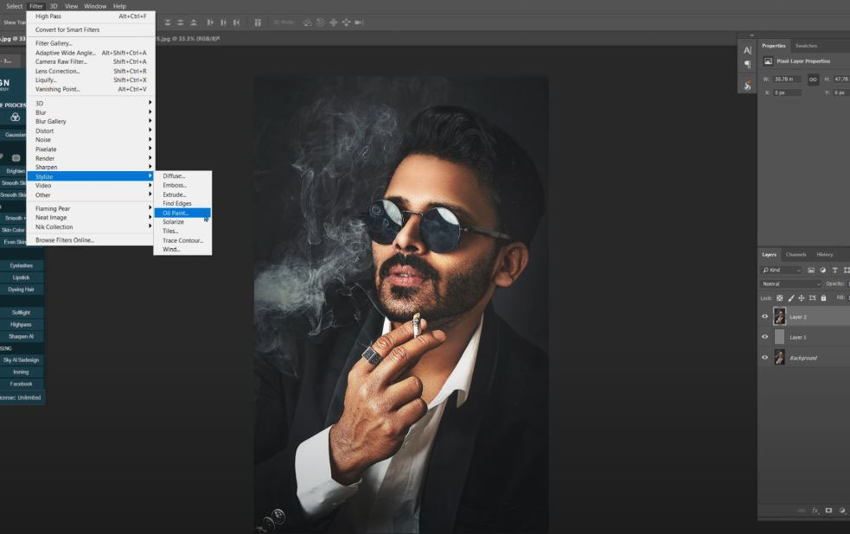The image size is (850, 534).
Task: Hide Layer 2 using its eye icon
Action: (764, 316)
